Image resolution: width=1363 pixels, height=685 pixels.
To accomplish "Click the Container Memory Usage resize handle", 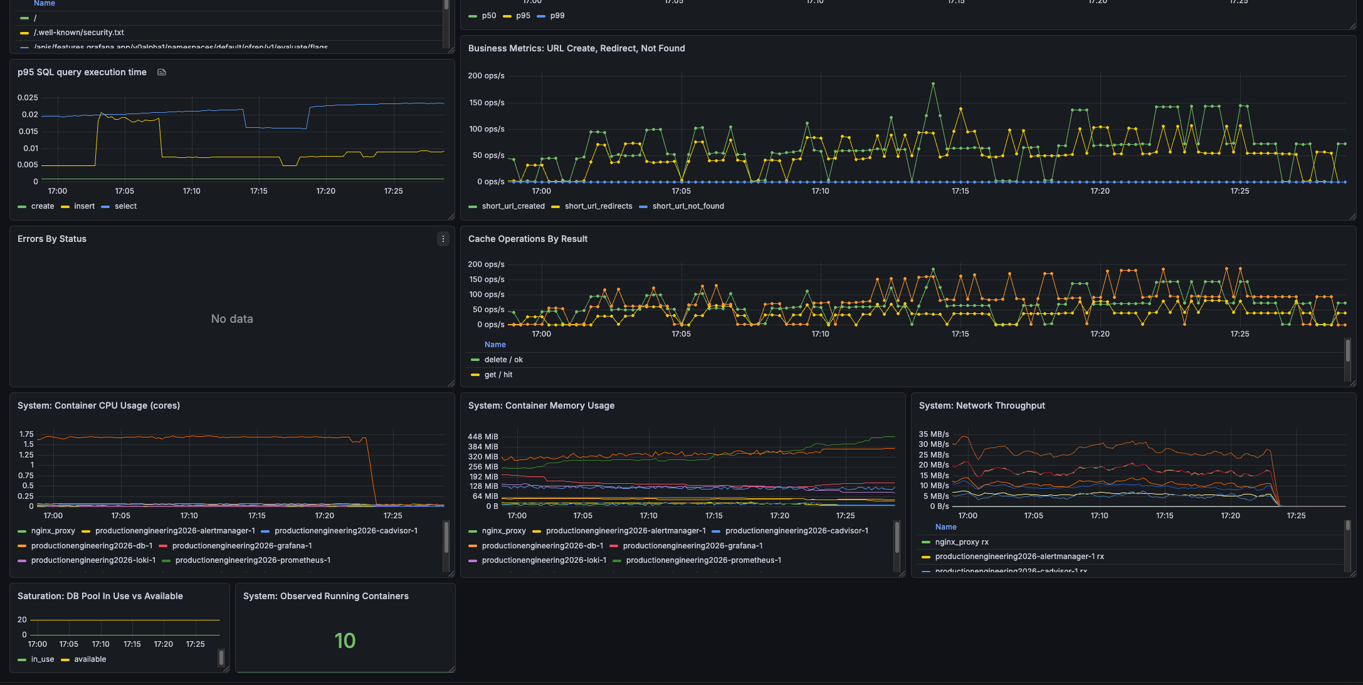I will (902, 574).
